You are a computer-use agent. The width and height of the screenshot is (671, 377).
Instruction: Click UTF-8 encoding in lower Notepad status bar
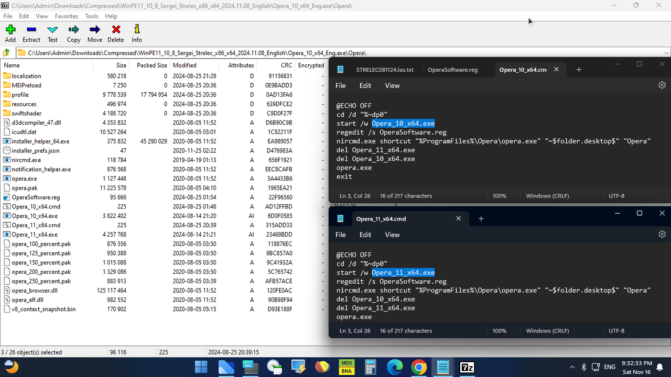[616, 331]
